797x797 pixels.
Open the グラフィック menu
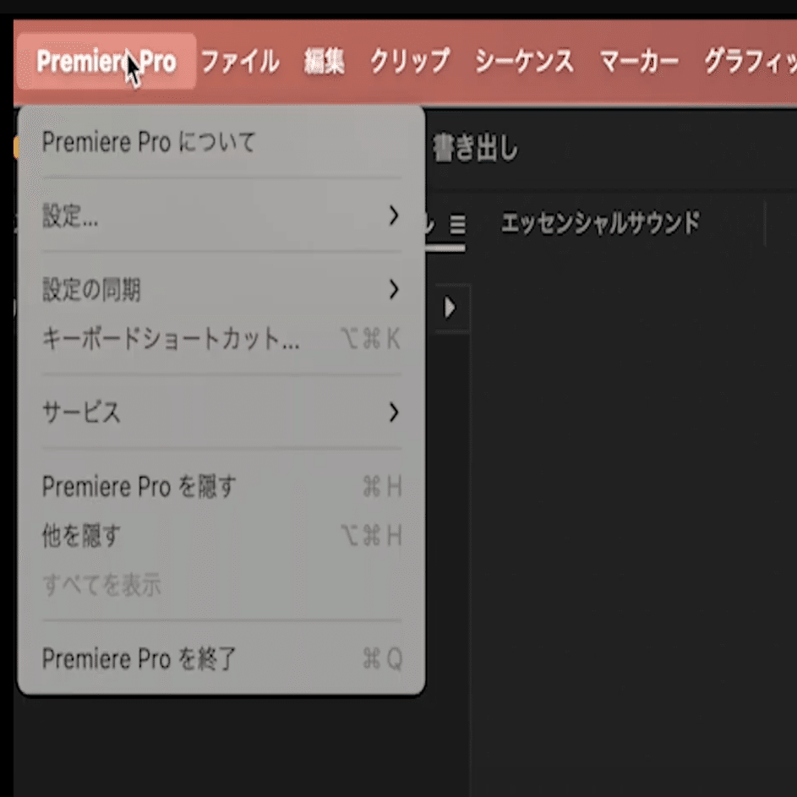point(751,62)
